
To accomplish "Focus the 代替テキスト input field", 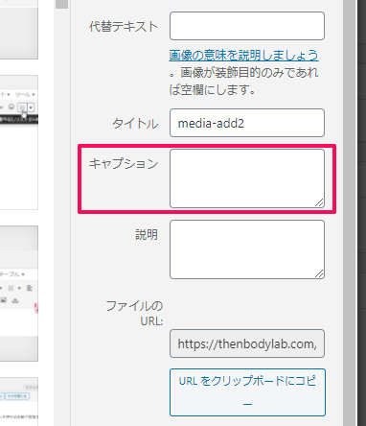I will click(x=247, y=26).
